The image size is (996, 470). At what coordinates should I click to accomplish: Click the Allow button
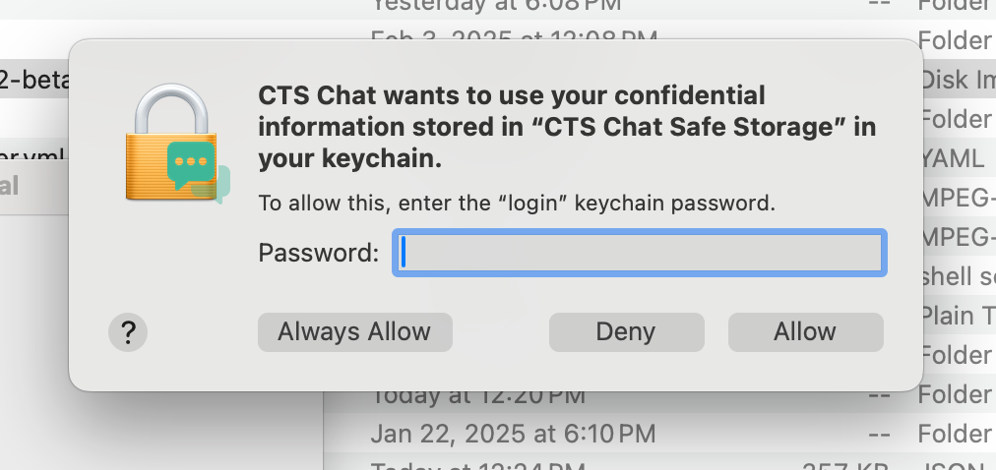805,332
